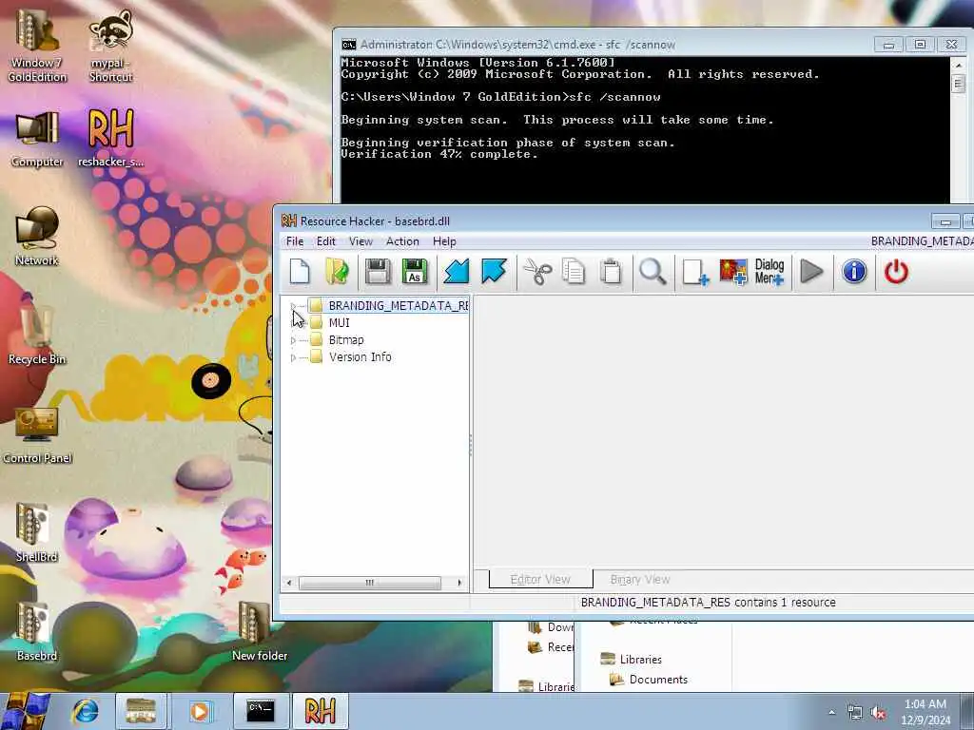Open the File menu in Resource Hacker
This screenshot has height=730, width=974.
(x=295, y=241)
